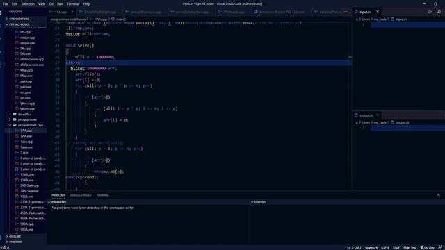Select 1AA.cpp in the explorer tree

26,131
